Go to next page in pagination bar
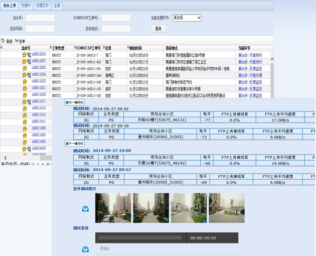Screen dimensions: 316x256 click(43, 164)
